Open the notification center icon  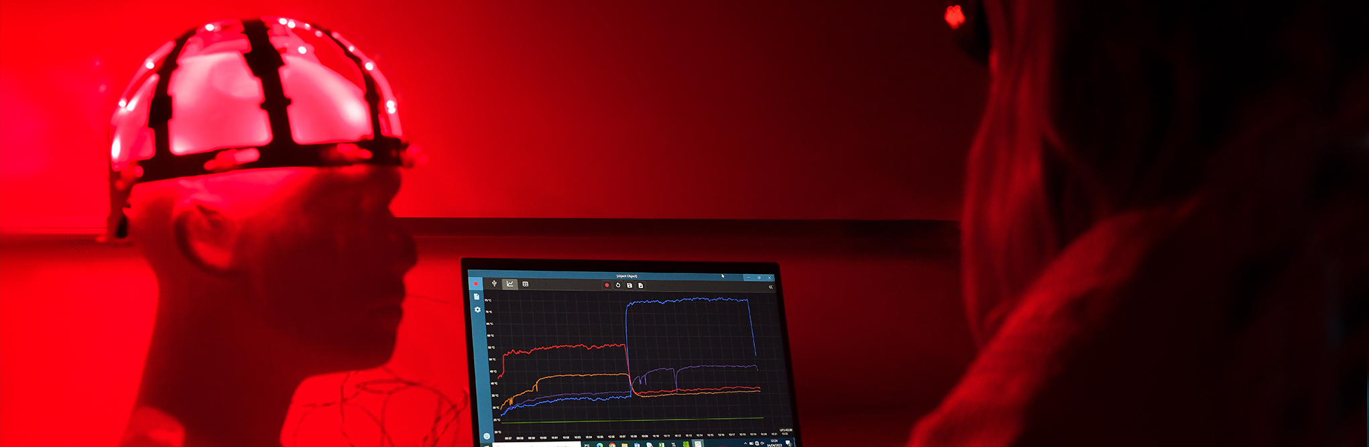pos(788,444)
